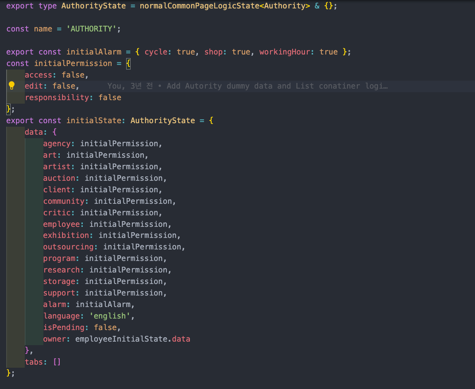Click the tabs property key
This screenshot has height=389, width=475.
tap(34, 362)
